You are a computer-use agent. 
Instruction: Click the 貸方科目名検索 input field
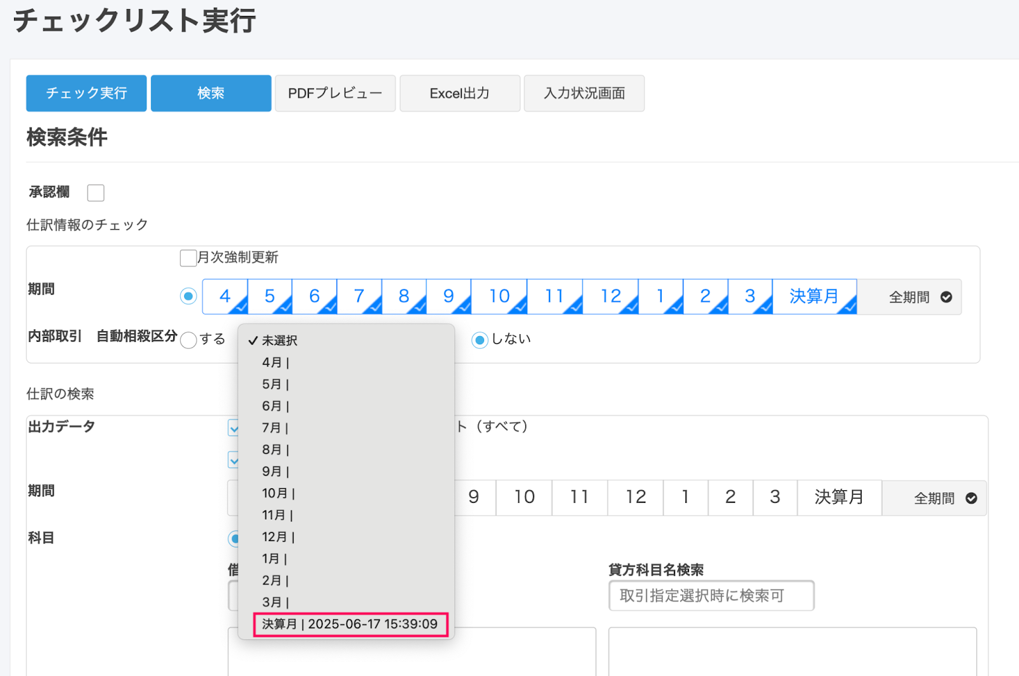(x=711, y=596)
